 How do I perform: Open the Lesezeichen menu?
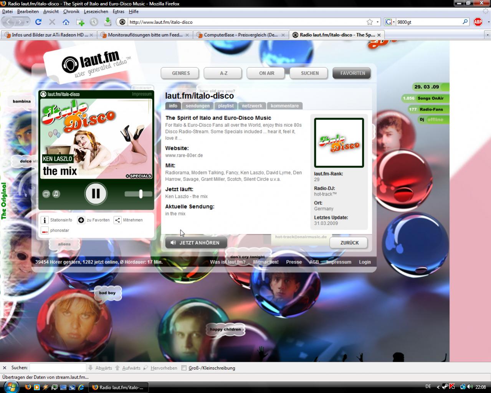click(96, 12)
